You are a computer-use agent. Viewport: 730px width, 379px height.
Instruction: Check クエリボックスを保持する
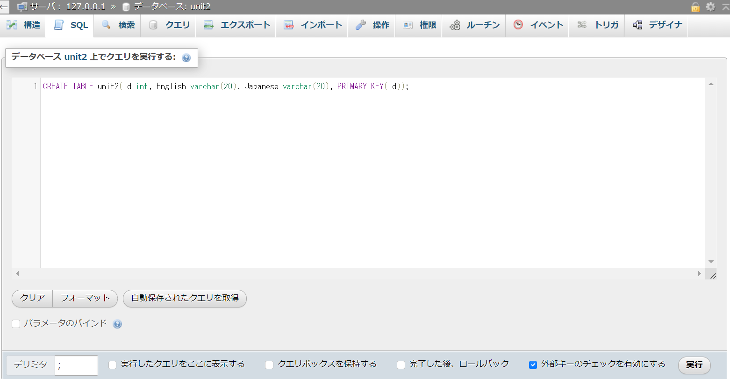pos(269,365)
